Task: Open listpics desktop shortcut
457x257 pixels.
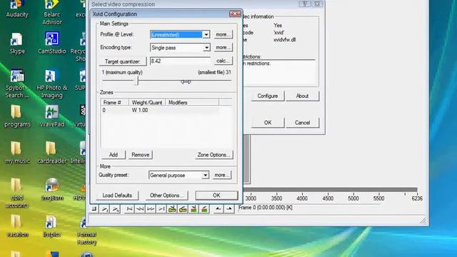Action: coord(52,226)
